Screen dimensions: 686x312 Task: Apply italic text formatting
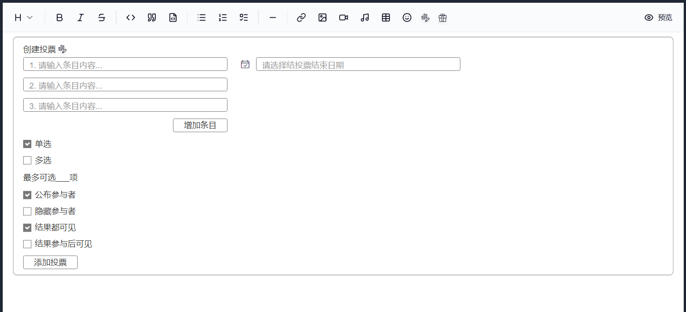coord(80,18)
